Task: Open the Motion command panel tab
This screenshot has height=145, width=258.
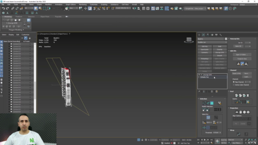Action: [212, 35]
